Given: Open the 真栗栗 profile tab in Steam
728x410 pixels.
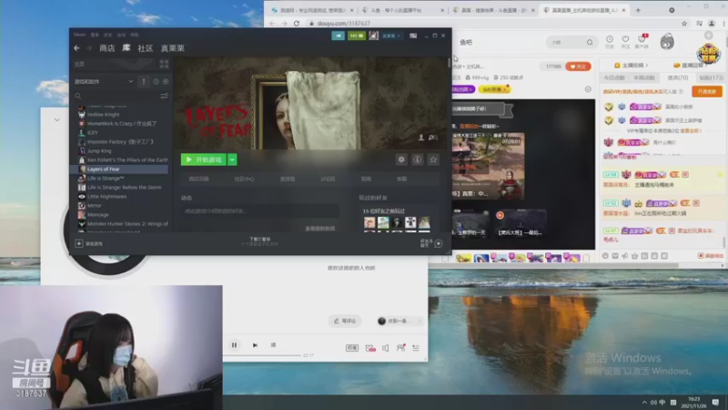Looking at the screenshot, I should pyautogui.click(x=173, y=48).
